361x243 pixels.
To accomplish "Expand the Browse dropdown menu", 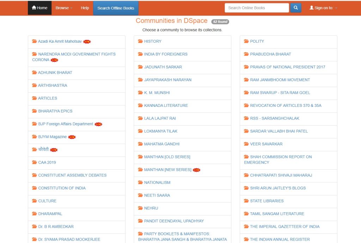I will click(x=64, y=8).
